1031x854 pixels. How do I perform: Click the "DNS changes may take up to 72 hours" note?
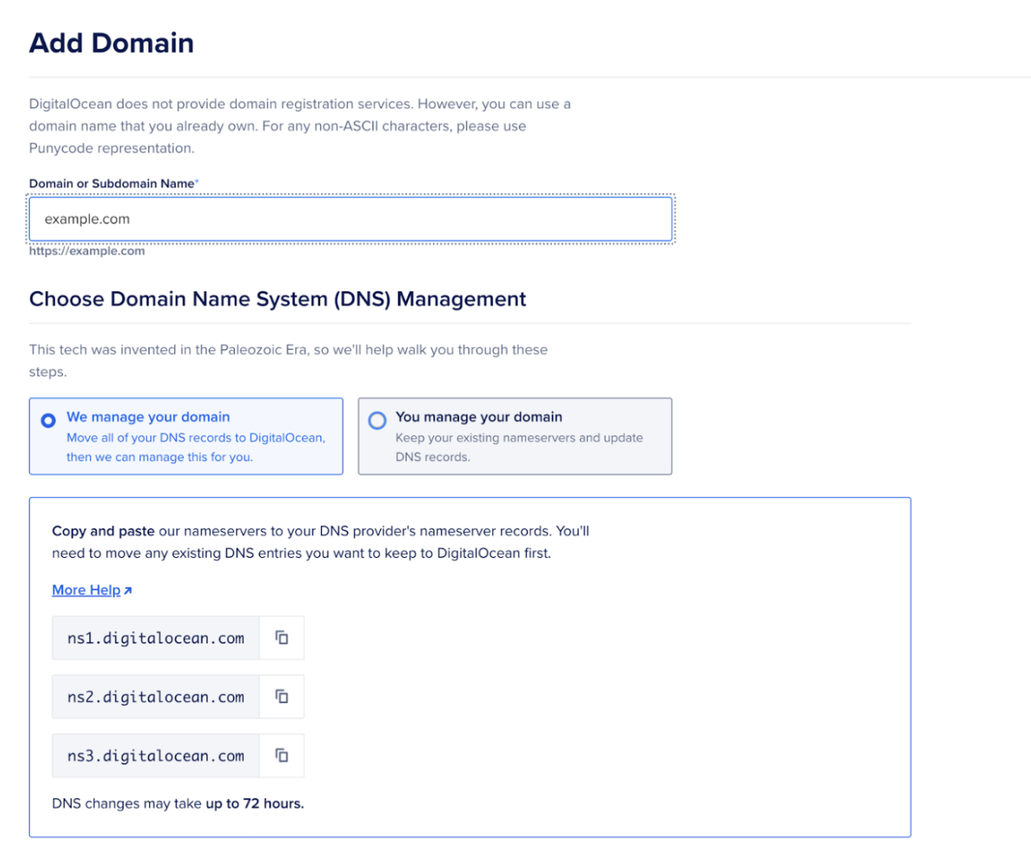(x=178, y=804)
